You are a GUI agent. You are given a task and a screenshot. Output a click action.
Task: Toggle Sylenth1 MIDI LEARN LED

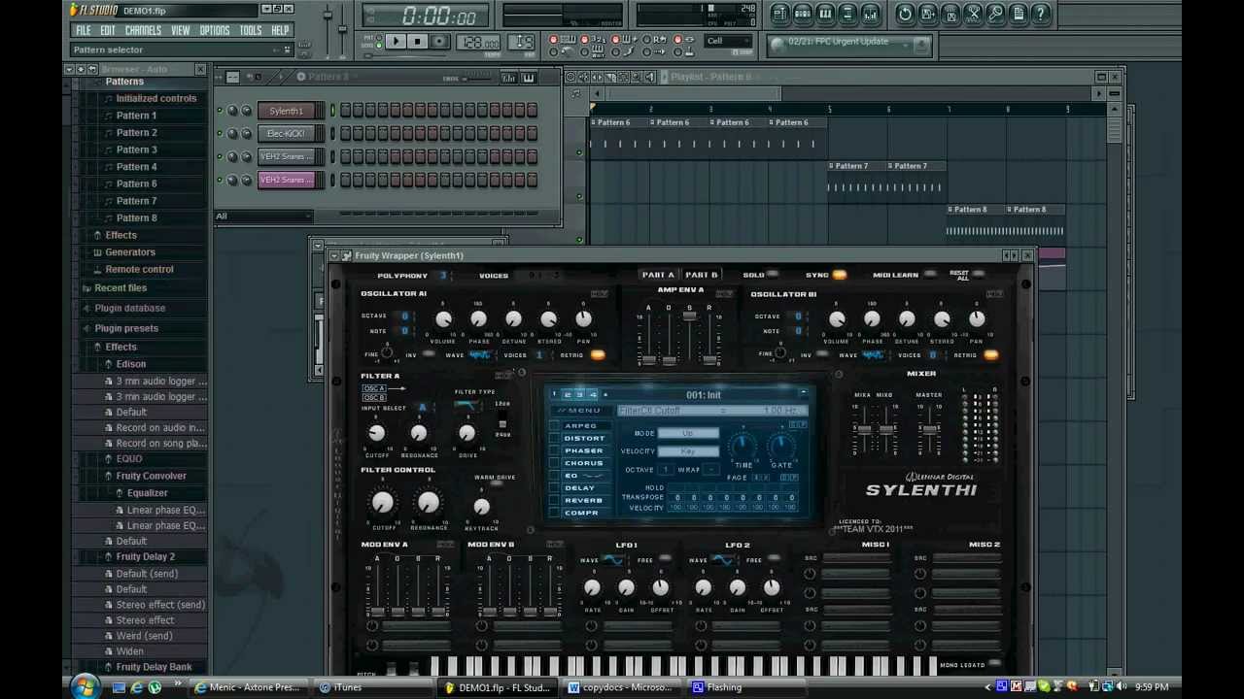tap(930, 276)
